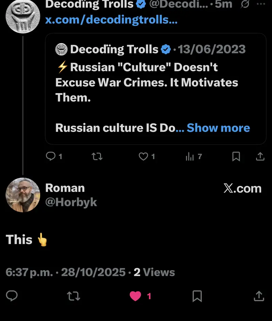Image resolution: width=272 pixels, height=321 pixels.
Task: Open the Decoding Trolls avatar
Action: (23, 16)
